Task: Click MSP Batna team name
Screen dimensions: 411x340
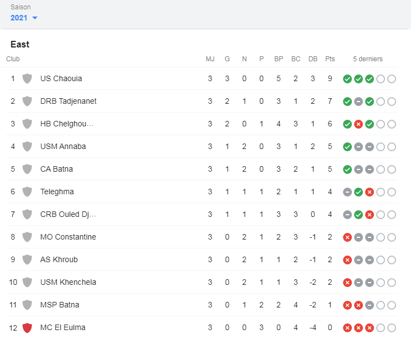Action: pyautogui.click(x=60, y=305)
